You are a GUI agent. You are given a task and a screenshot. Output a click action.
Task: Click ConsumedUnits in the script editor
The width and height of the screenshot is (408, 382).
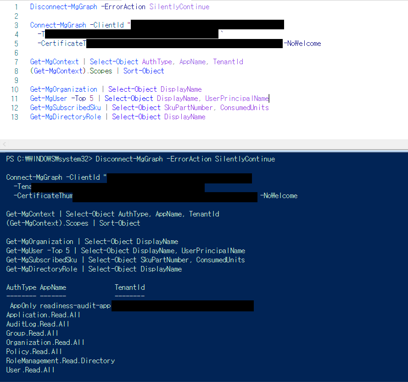[245, 108]
